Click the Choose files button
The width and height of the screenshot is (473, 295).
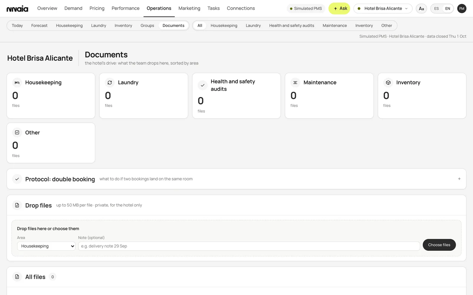pos(439,245)
